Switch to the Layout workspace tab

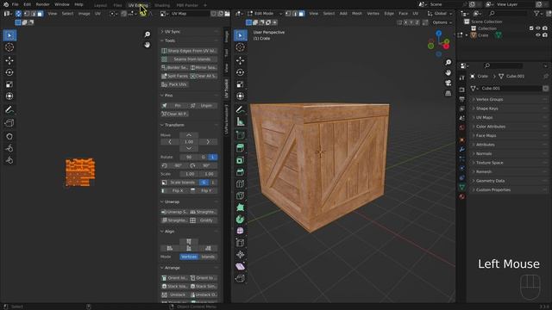[x=100, y=5]
